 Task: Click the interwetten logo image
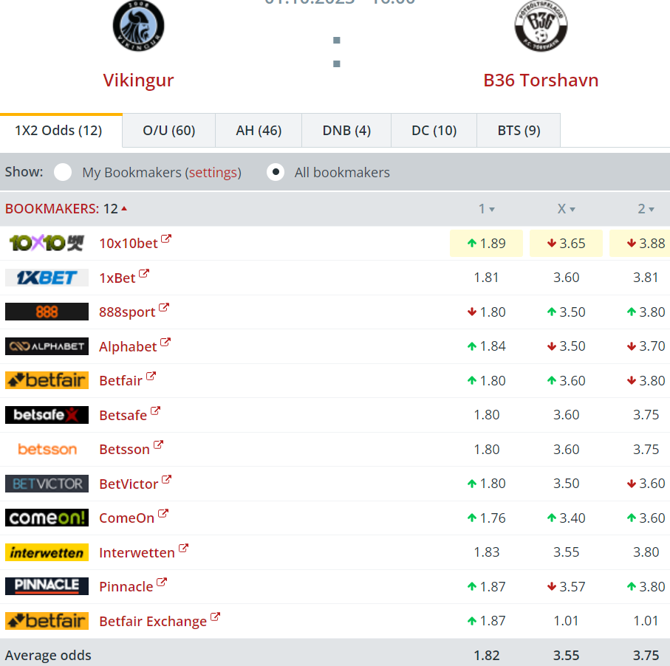(47, 552)
